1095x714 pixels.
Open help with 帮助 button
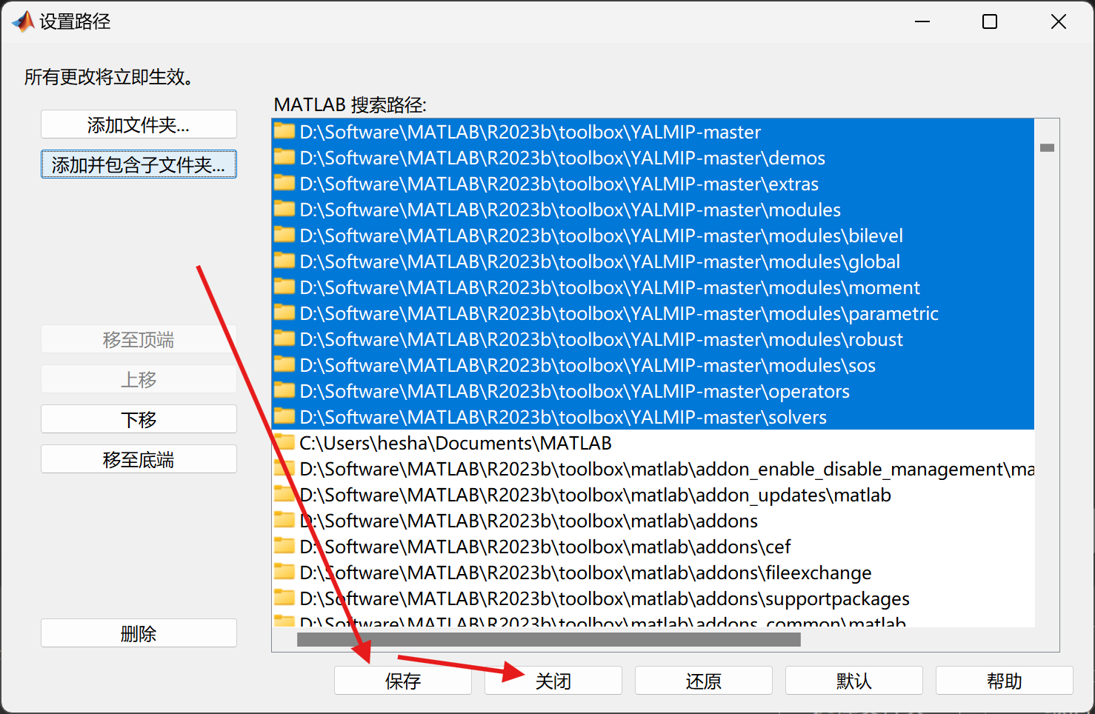click(1005, 681)
